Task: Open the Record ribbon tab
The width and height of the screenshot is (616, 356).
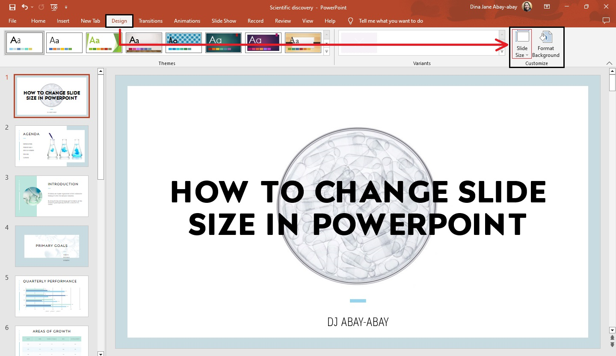Action: click(255, 21)
